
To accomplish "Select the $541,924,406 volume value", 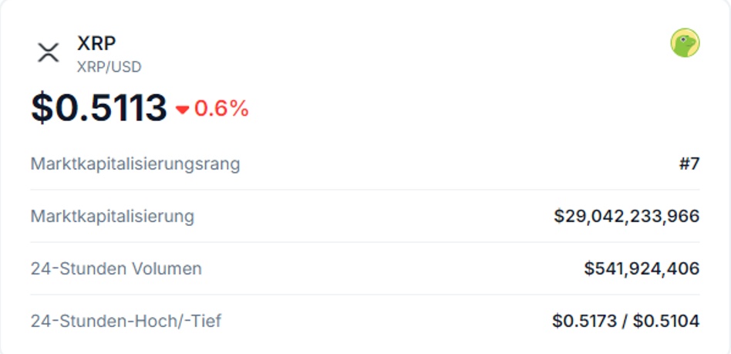I will tap(642, 268).
